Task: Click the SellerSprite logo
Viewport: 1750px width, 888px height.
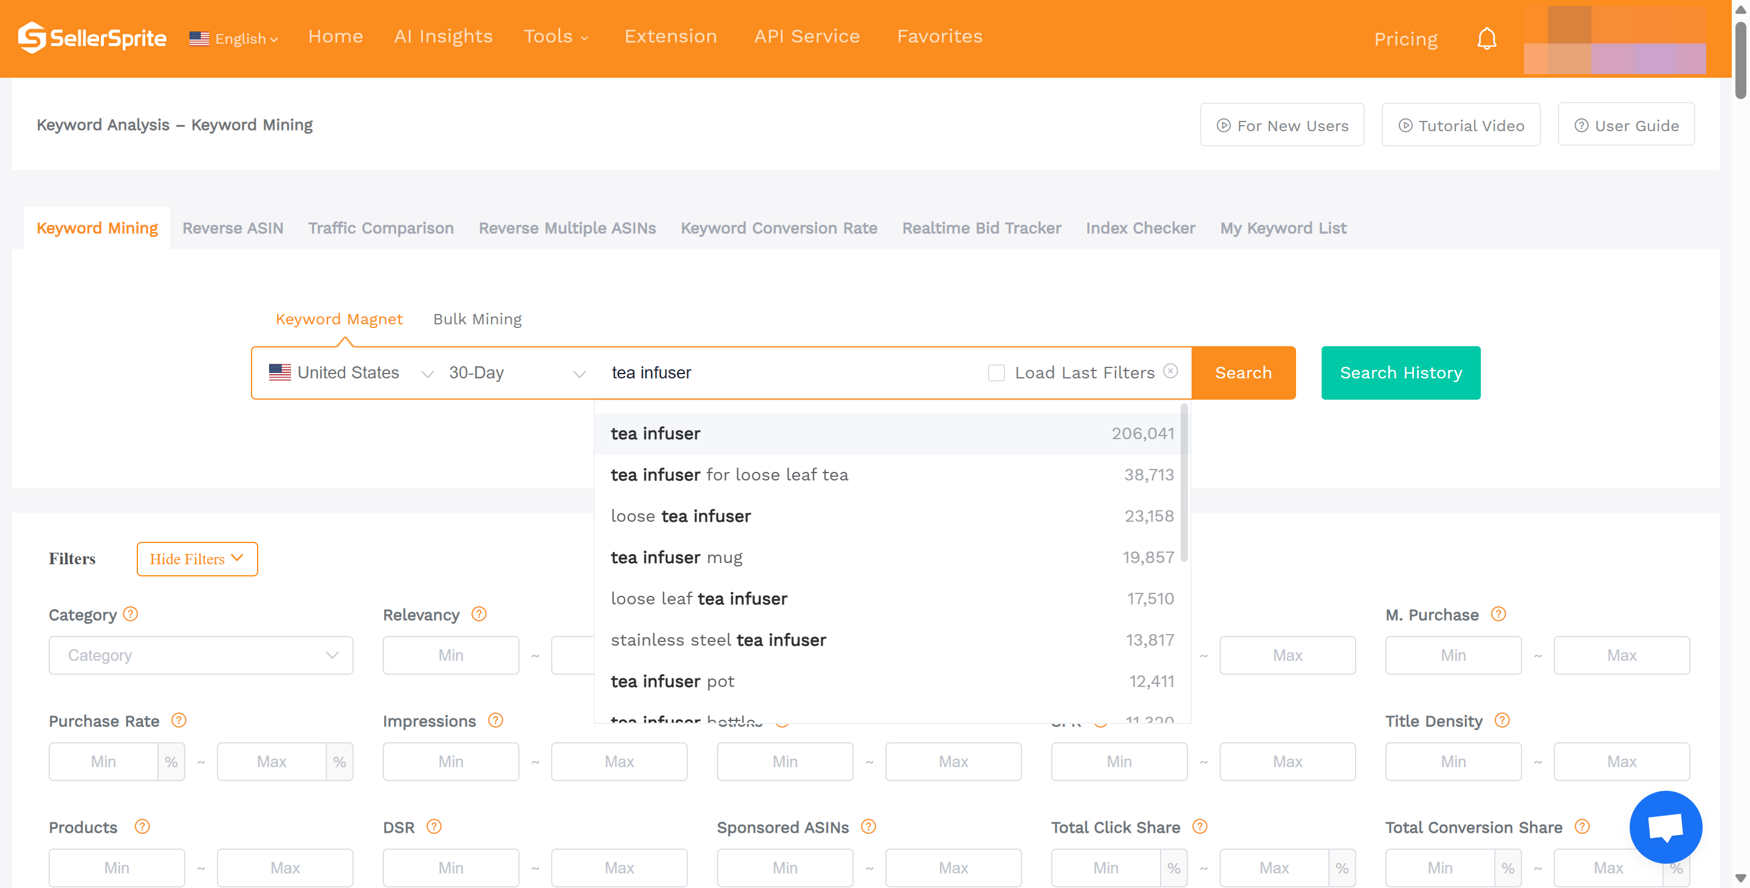Action: click(x=92, y=37)
